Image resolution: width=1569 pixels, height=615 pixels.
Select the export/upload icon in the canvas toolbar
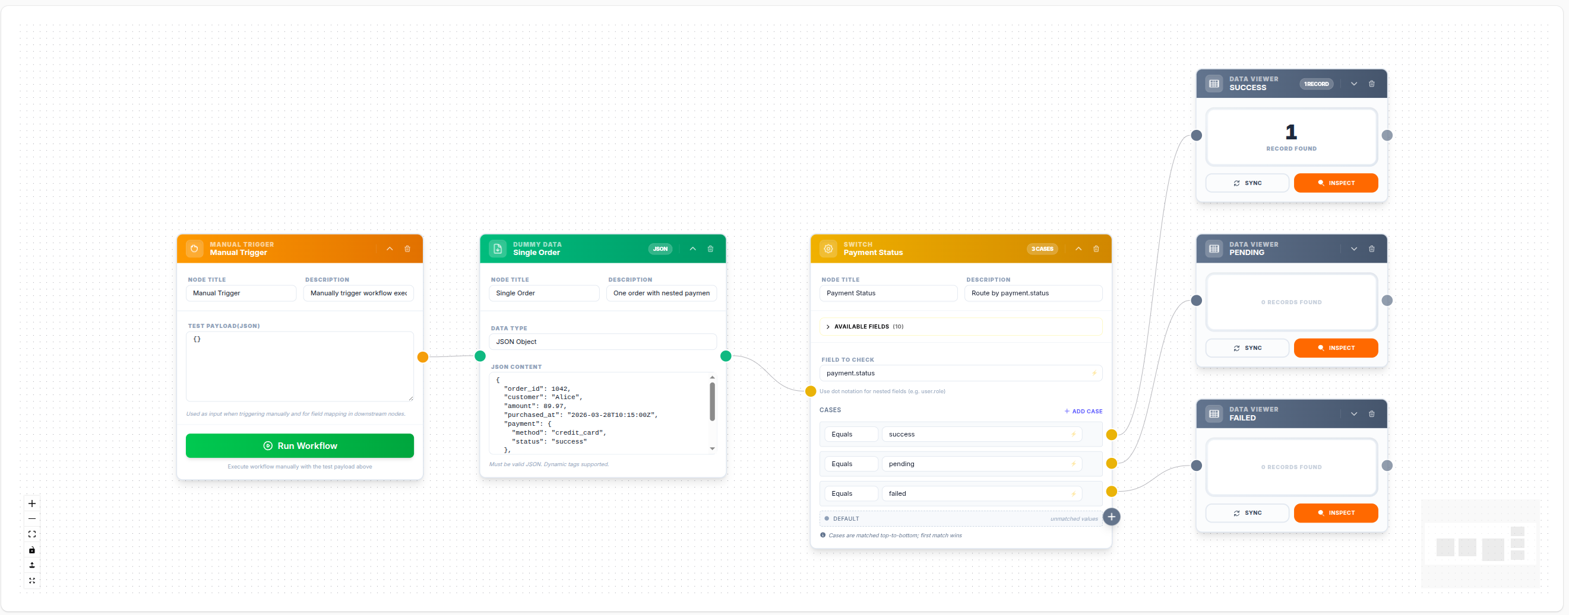pos(31,565)
